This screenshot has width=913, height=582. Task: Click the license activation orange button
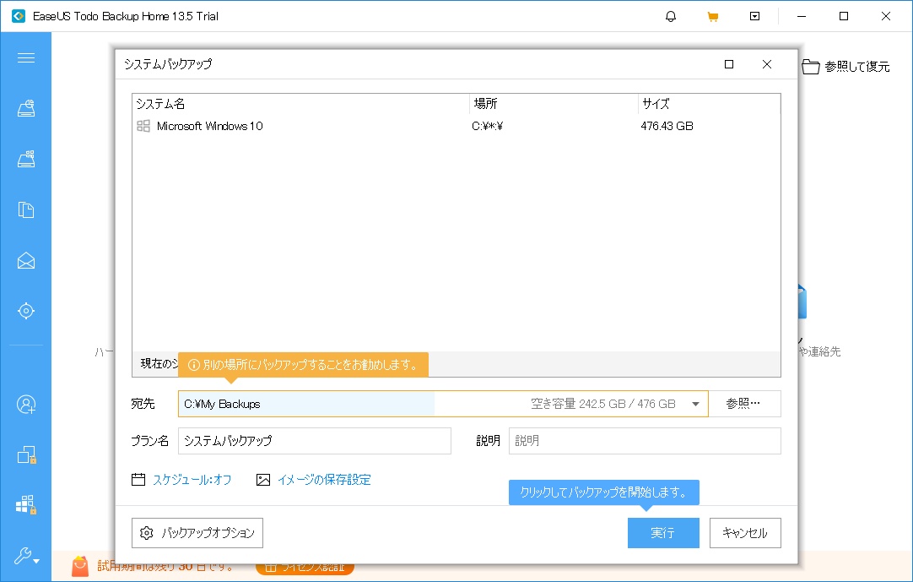305,568
